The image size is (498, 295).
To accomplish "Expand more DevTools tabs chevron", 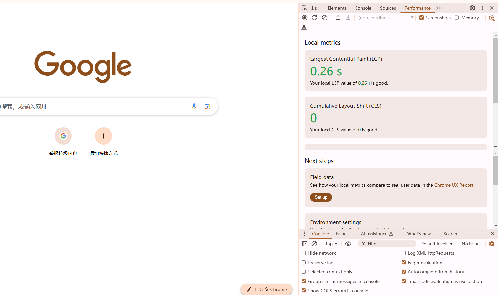I will tap(439, 8).
